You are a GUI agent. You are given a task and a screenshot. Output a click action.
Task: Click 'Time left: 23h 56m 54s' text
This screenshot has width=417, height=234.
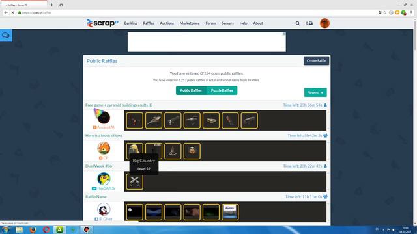click(x=302, y=105)
